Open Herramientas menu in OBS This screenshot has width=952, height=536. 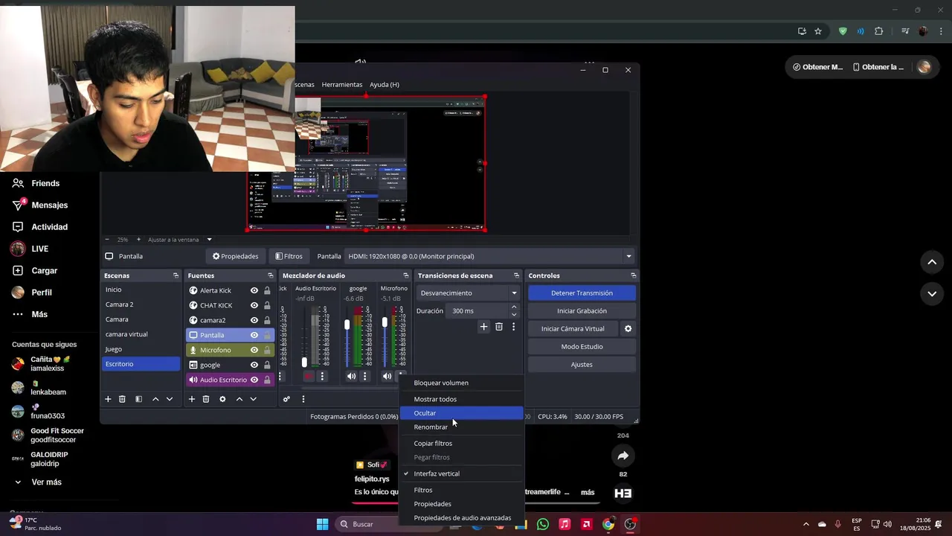(342, 85)
